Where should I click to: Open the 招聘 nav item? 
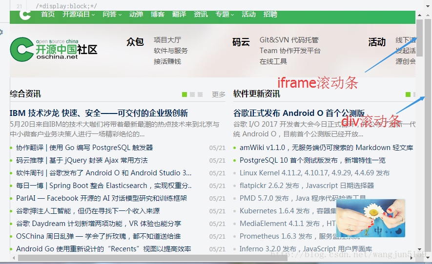(270, 14)
